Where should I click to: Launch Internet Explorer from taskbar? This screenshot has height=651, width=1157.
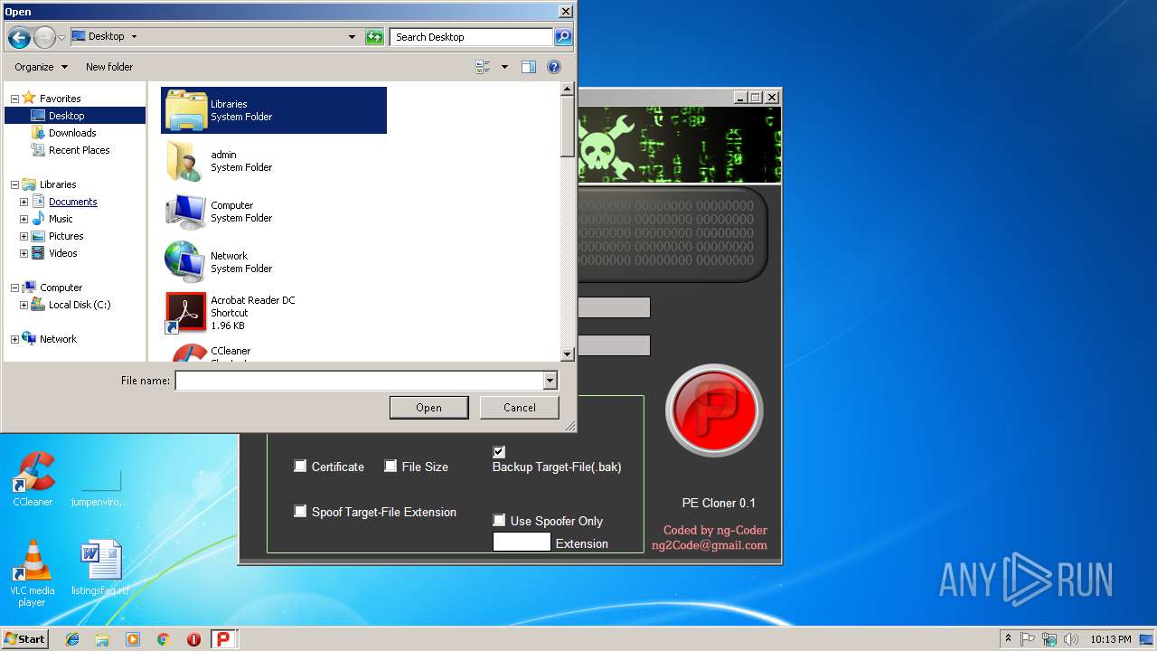tap(72, 639)
